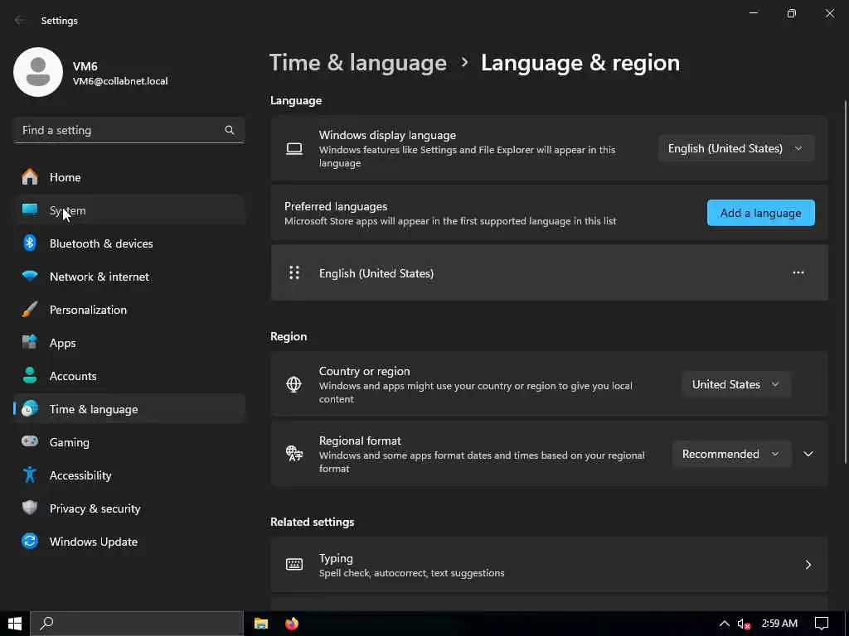Open the notification center icon

point(822,624)
